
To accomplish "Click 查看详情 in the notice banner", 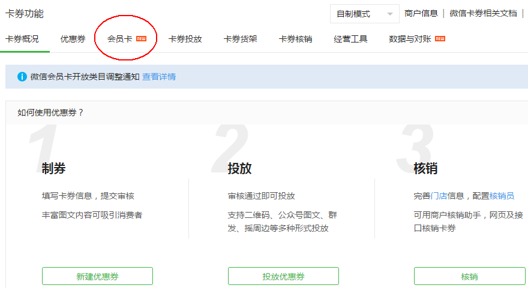I will [x=159, y=77].
